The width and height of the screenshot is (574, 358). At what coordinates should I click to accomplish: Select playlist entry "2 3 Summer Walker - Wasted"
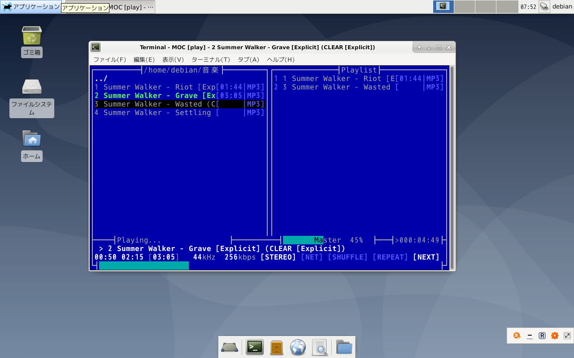click(x=359, y=87)
